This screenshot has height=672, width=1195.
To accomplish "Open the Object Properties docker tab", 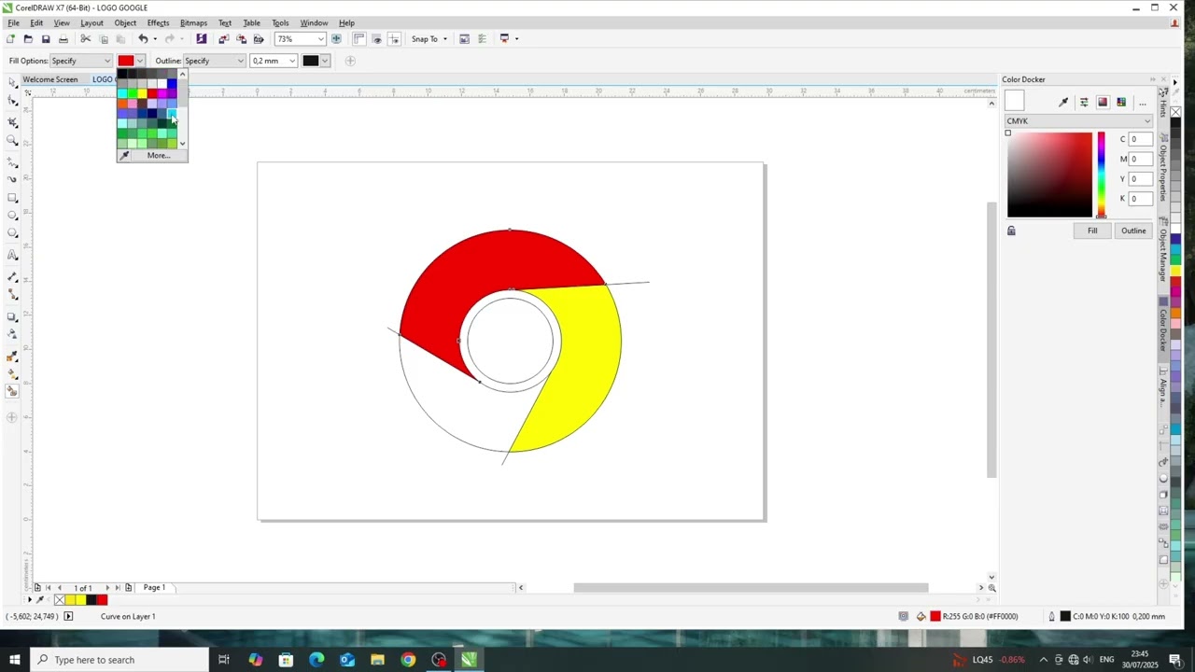I will (1163, 166).
